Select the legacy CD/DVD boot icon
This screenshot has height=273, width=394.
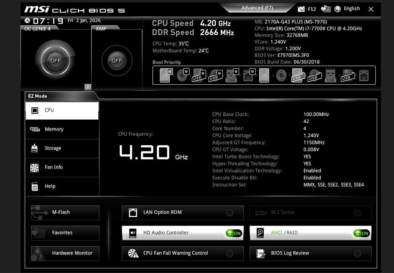(281, 75)
